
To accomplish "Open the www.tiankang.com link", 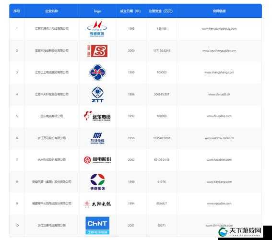I will pos(219,182).
